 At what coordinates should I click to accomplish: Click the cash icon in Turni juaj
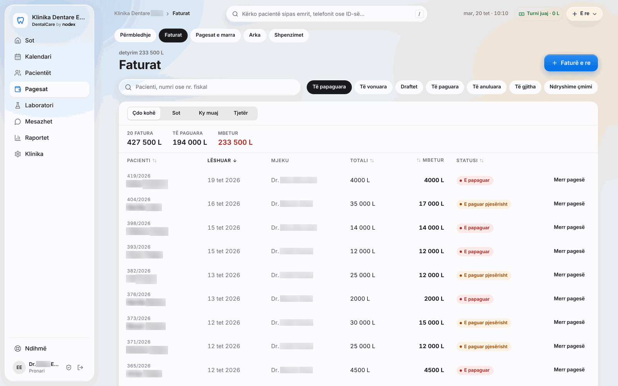pos(521,14)
